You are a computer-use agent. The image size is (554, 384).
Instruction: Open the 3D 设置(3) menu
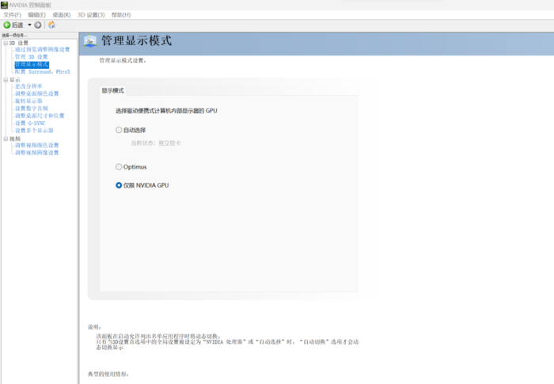point(91,15)
